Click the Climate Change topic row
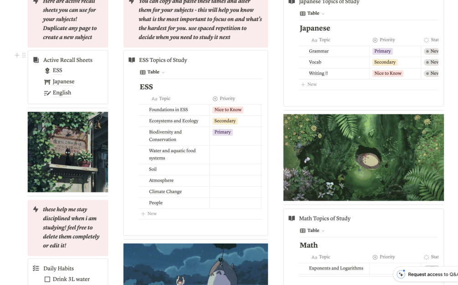The width and height of the screenshot is (458, 285). (x=165, y=192)
